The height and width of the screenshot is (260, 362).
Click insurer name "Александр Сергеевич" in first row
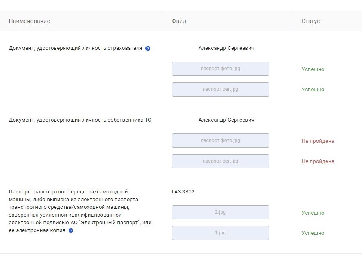click(226, 48)
